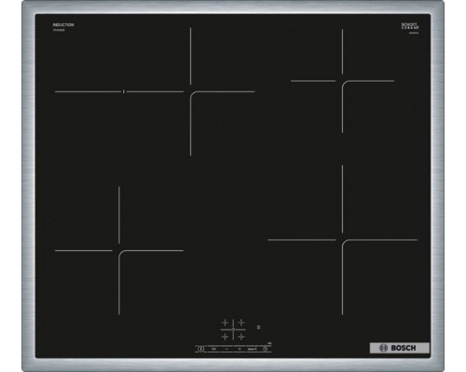This screenshot has height=372, width=466.
Task: Click the BOSCH logo badge
Action: [x=400, y=348]
